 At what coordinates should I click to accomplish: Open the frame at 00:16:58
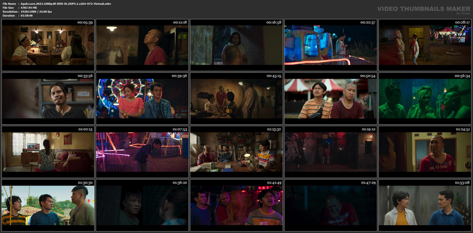click(x=236, y=45)
